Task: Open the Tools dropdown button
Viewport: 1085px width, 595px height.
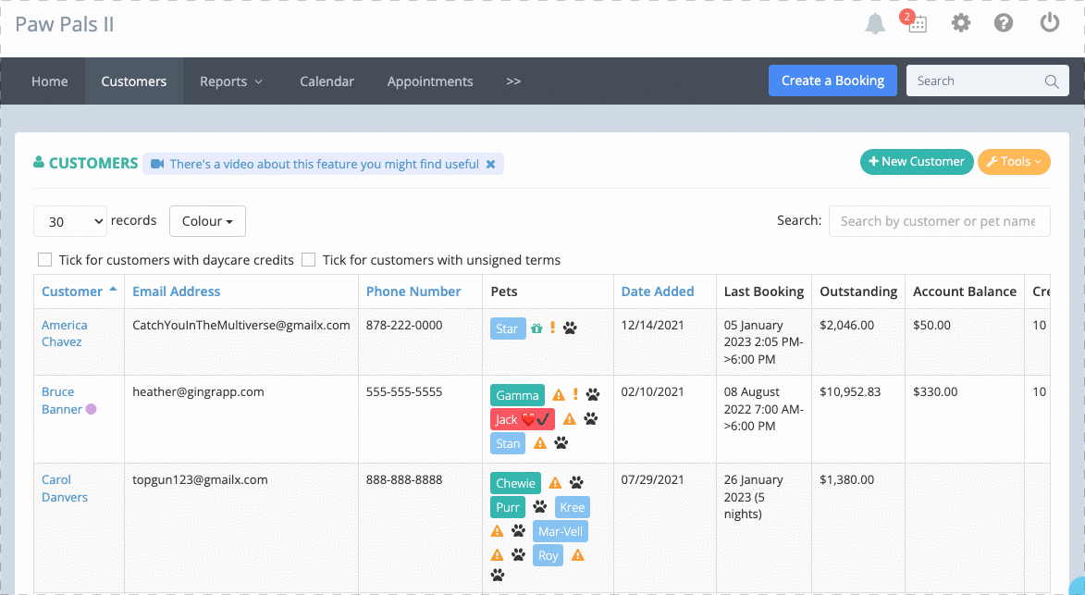Action: click(1014, 162)
